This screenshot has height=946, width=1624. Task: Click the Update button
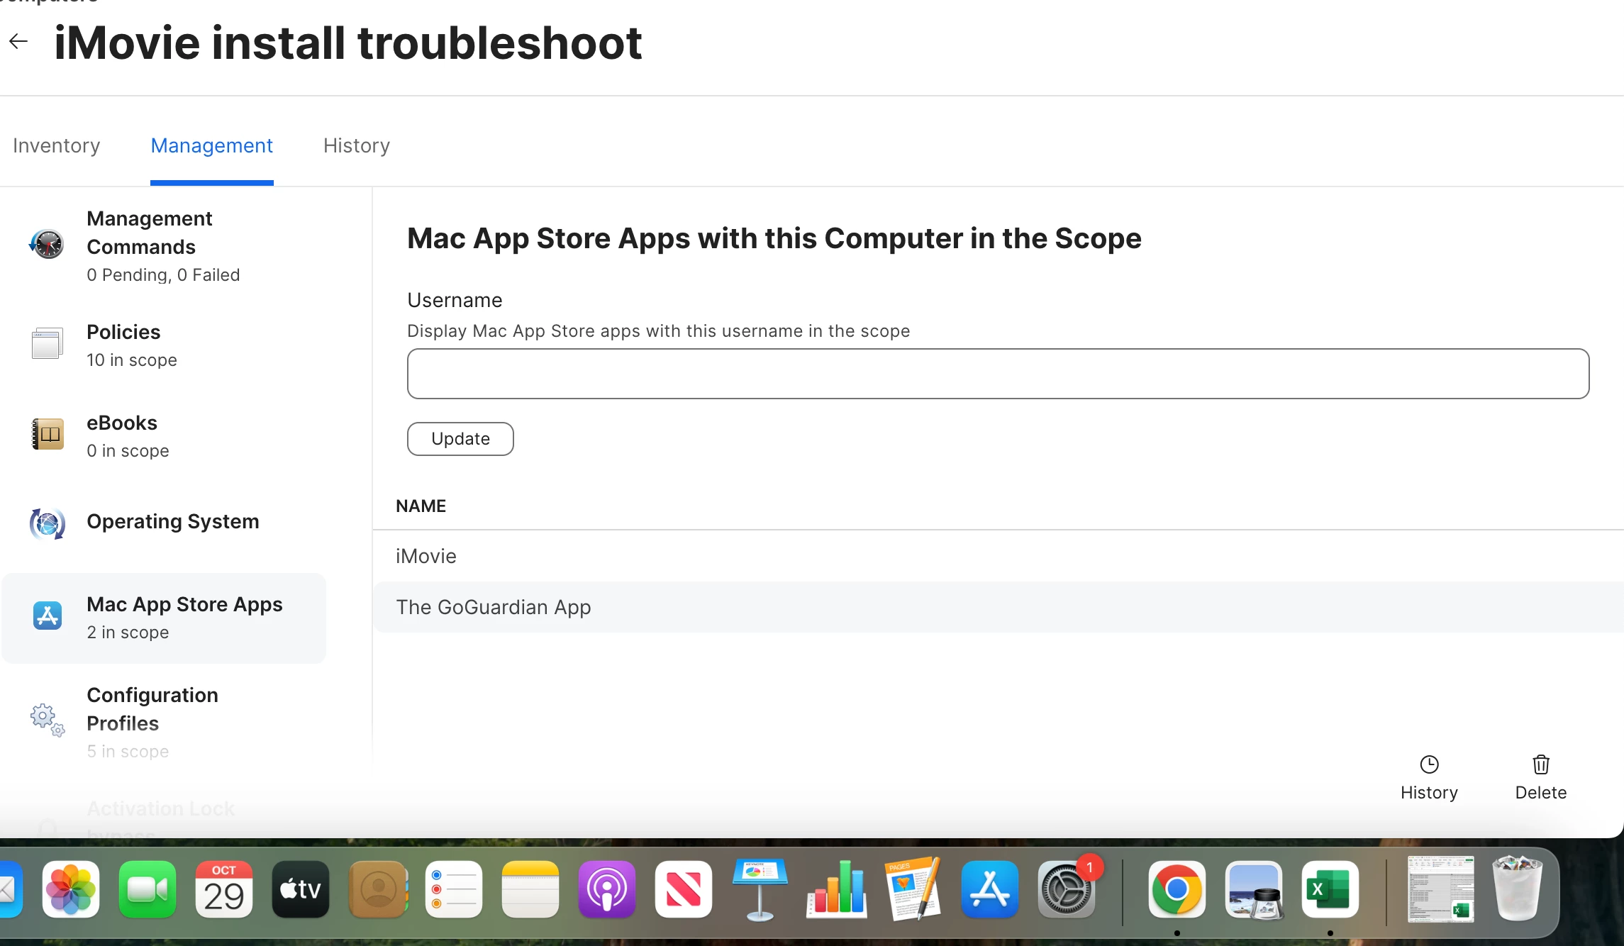(x=460, y=439)
